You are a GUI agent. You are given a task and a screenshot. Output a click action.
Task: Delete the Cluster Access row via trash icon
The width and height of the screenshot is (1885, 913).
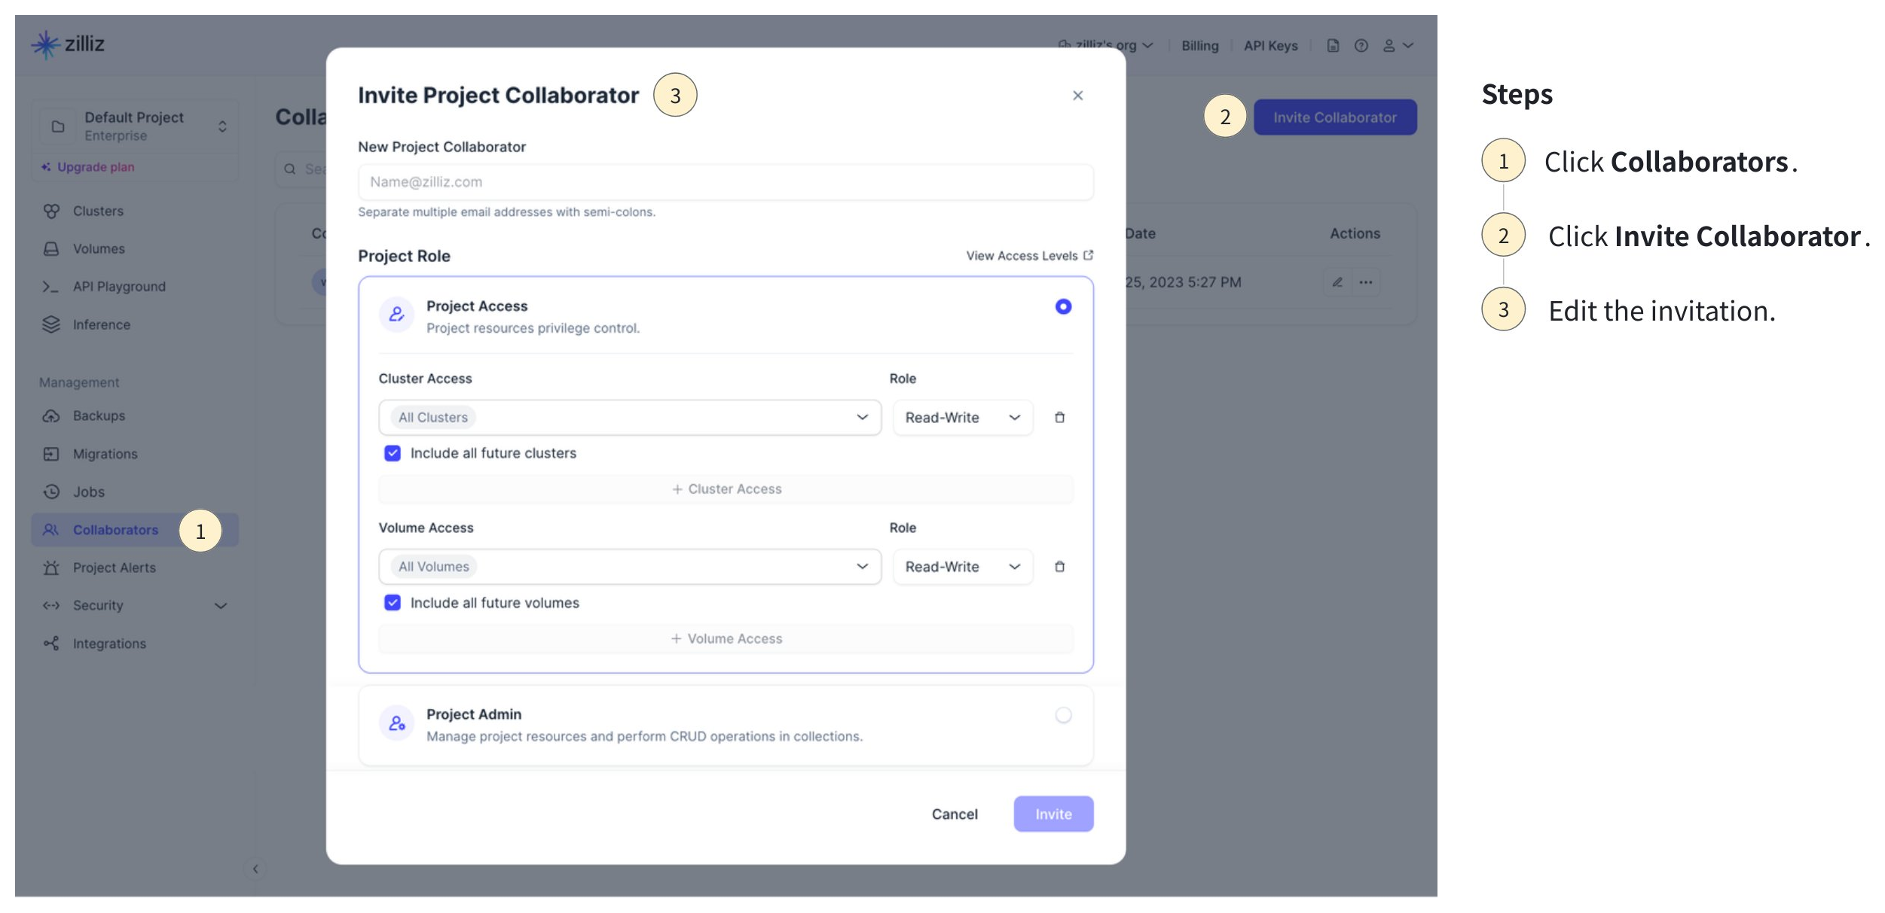click(1059, 418)
